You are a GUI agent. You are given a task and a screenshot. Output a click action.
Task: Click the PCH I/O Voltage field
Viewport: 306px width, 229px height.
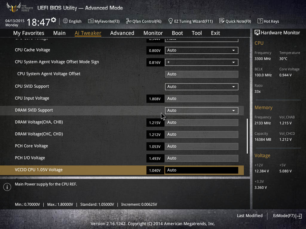[x=202, y=158]
